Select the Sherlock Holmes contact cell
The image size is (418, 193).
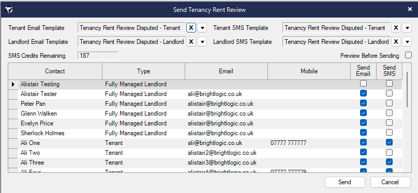60,133
